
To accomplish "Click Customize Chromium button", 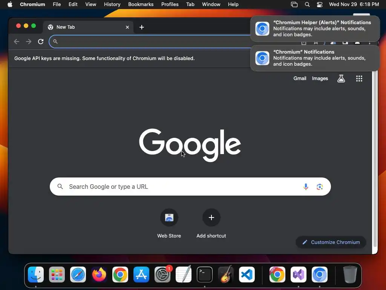I will [x=331, y=242].
